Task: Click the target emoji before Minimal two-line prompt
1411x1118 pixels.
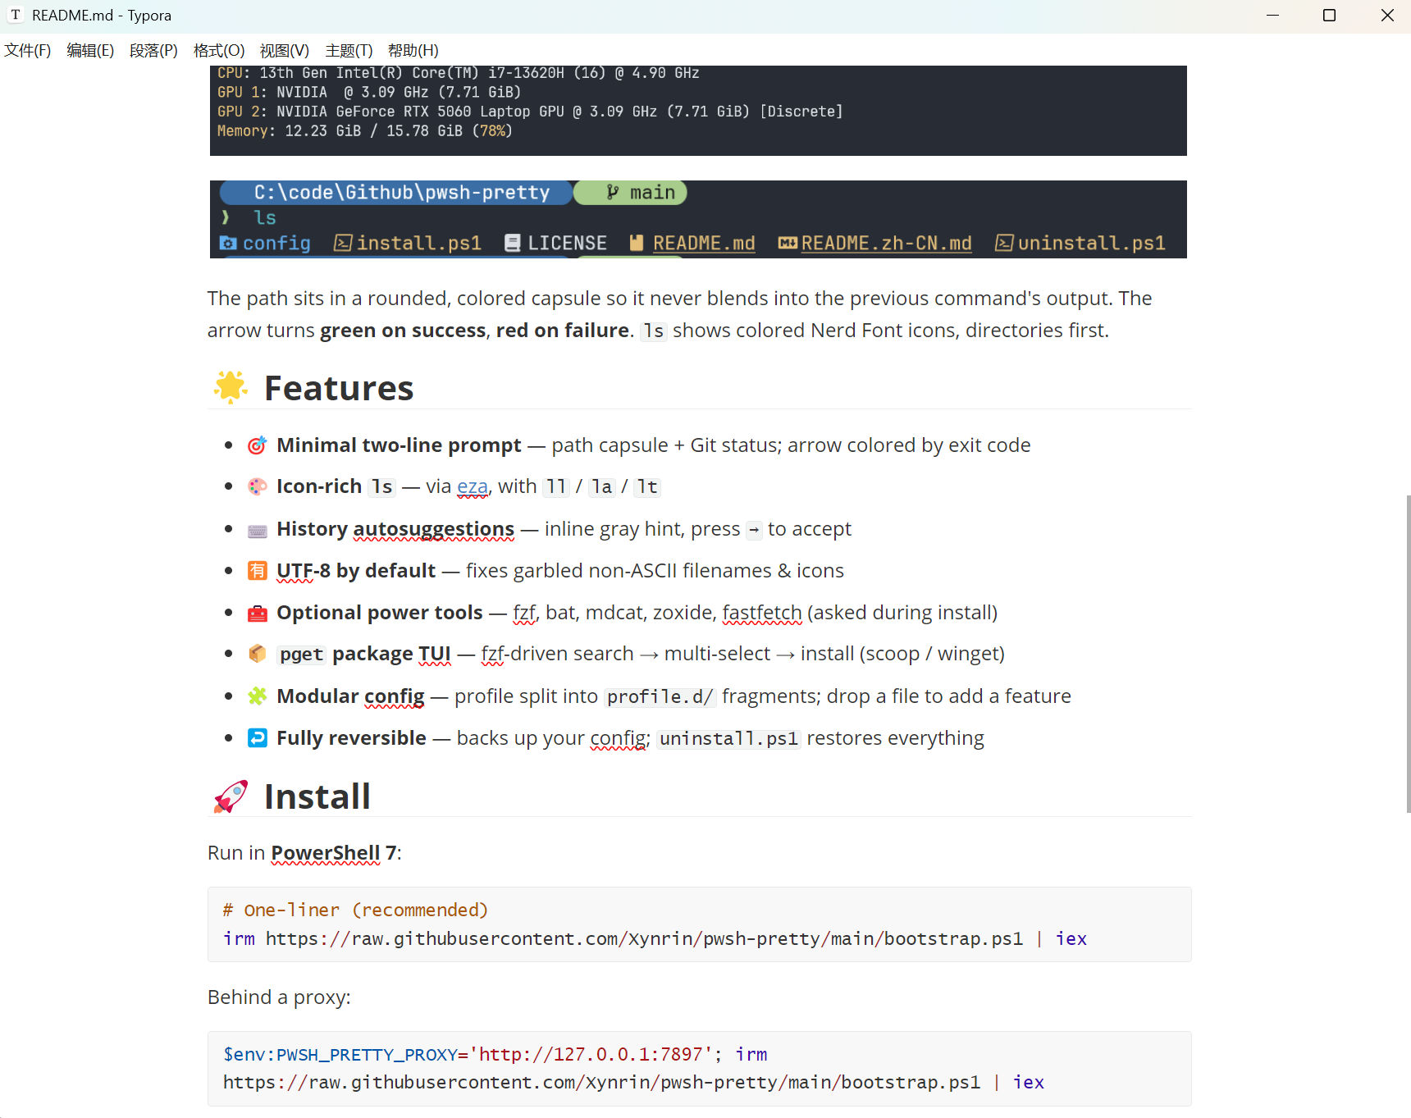Action: tap(258, 445)
